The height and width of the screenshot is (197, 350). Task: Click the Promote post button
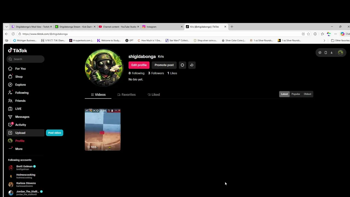pyautogui.click(x=164, y=65)
